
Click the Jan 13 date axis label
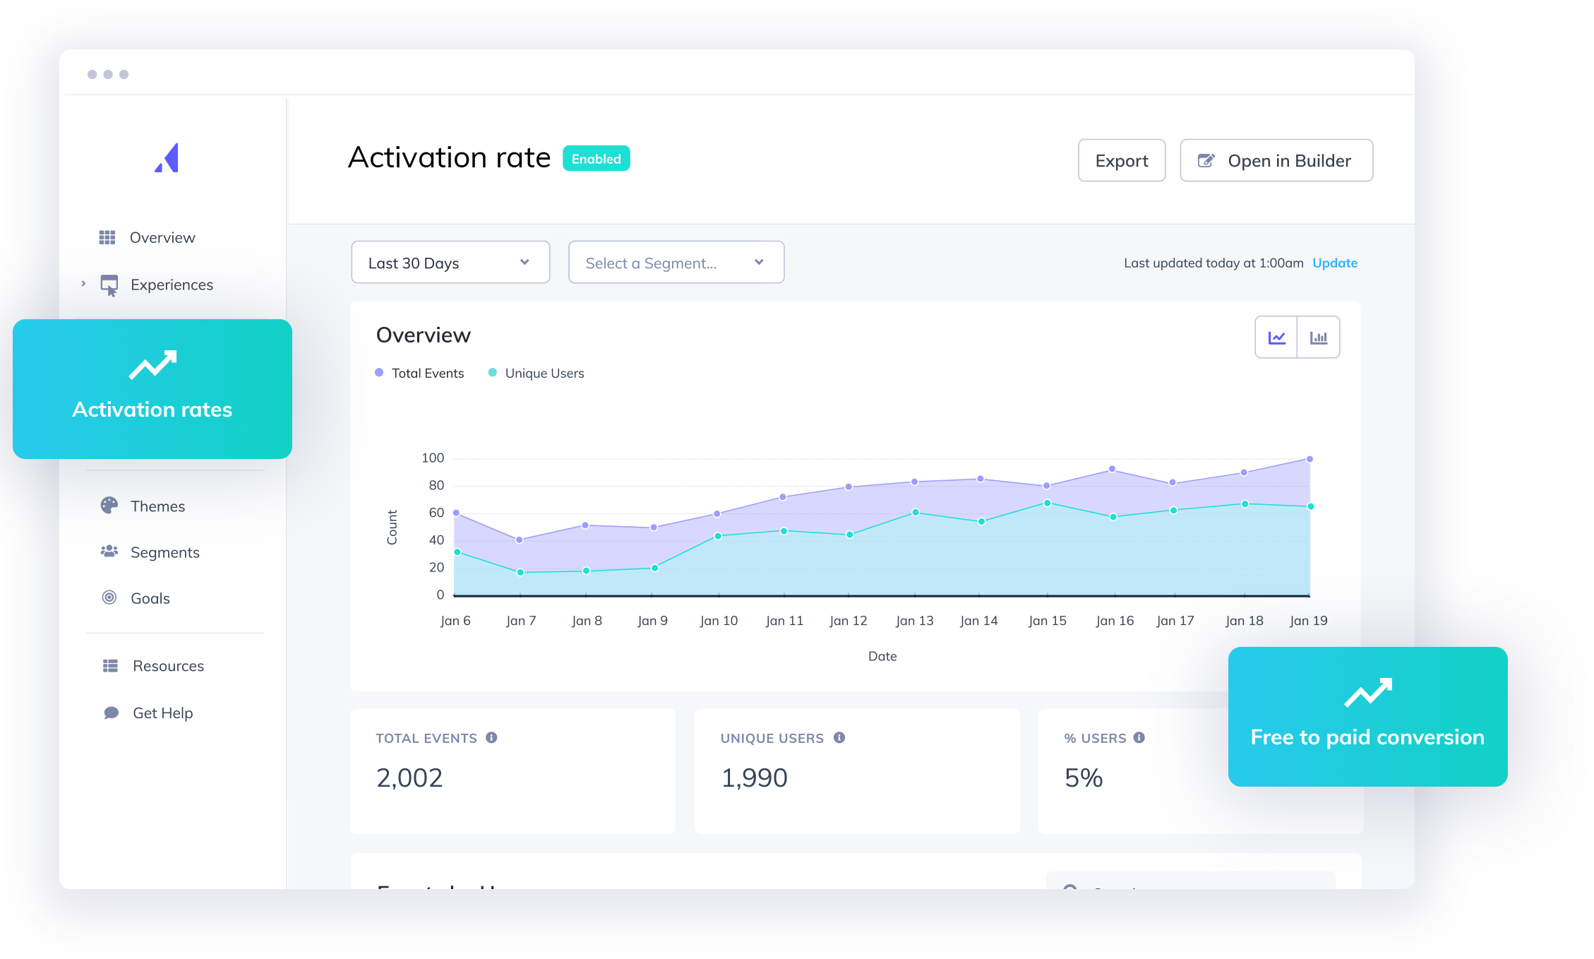pos(914,620)
